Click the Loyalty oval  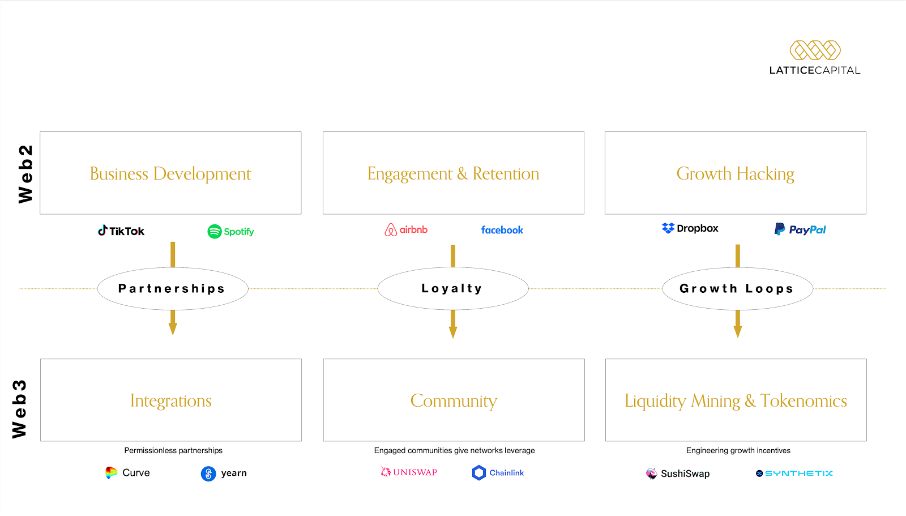tap(453, 288)
